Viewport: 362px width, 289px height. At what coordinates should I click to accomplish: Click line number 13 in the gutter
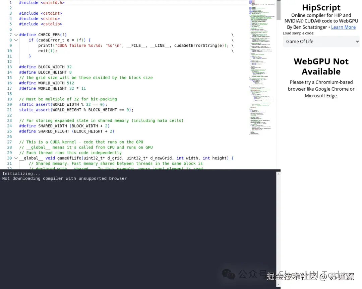click(9, 67)
